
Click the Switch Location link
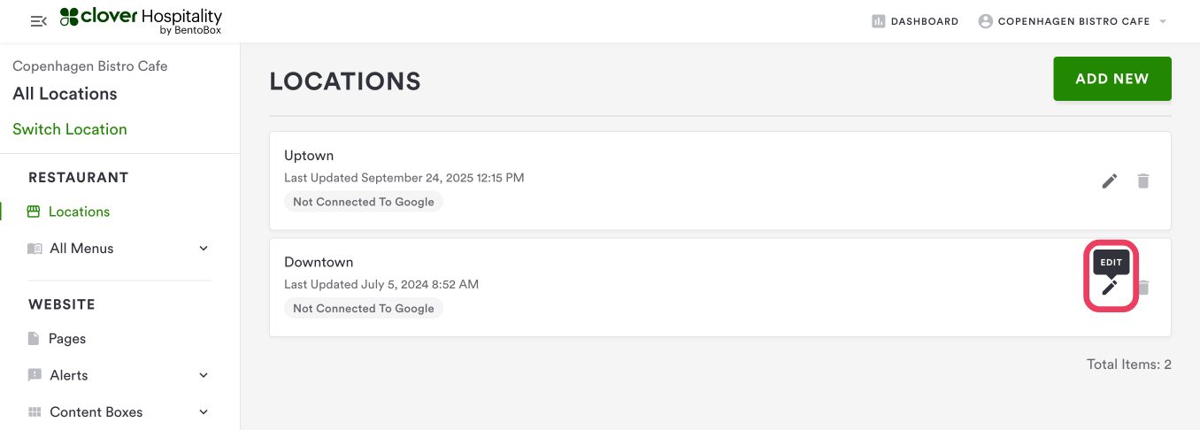point(70,129)
